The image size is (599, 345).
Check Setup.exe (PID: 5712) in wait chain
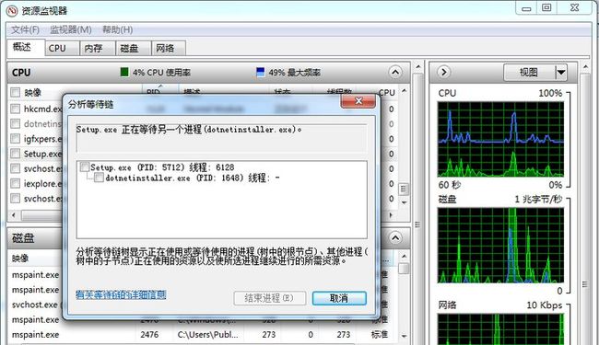[85, 167]
